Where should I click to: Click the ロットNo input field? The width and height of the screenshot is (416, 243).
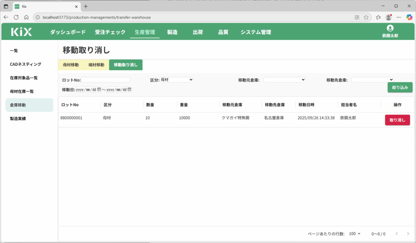(106, 80)
